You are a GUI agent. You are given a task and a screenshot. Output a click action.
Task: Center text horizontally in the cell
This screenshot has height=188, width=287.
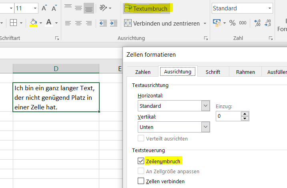[78, 23]
